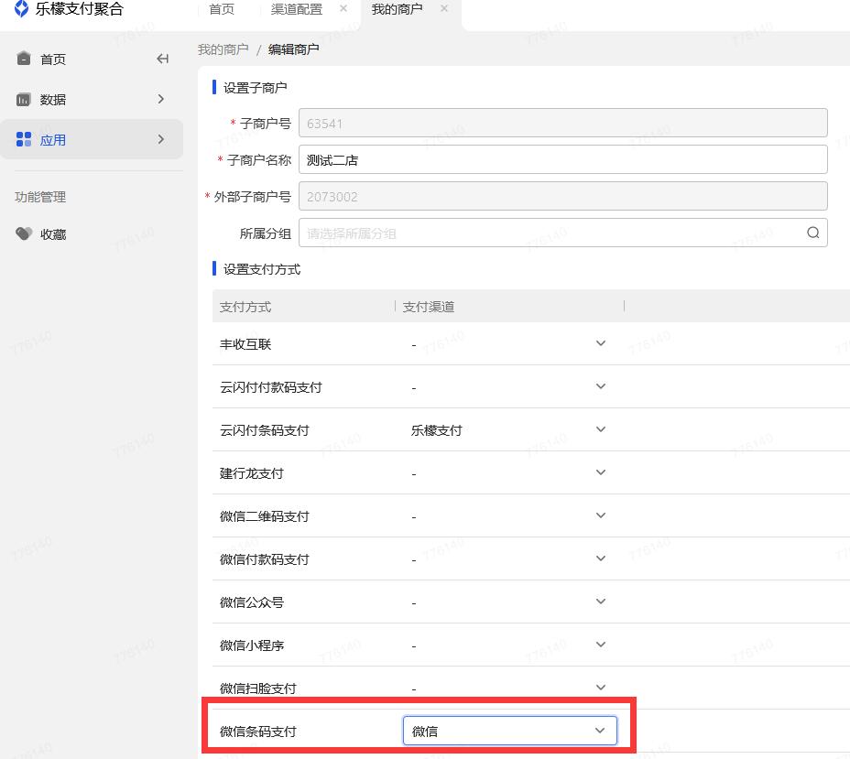Click the 乐檬支付聚合 logo icon

[21, 8]
